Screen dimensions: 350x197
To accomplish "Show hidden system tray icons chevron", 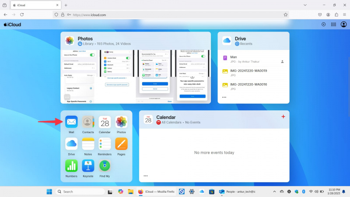I will pos(274,192).
